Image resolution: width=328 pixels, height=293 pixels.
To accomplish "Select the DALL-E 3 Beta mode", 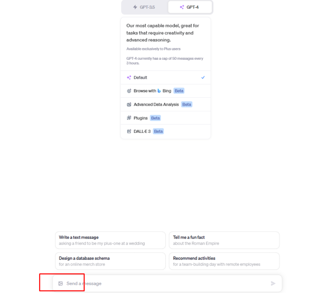I will pos(166,132).
